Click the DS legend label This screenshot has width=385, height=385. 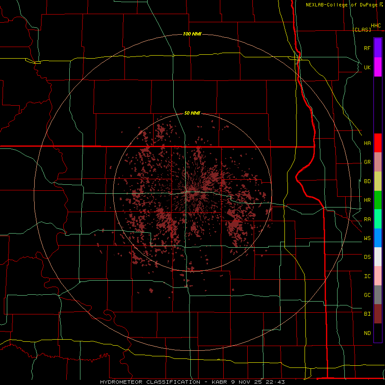pos(367,257)
